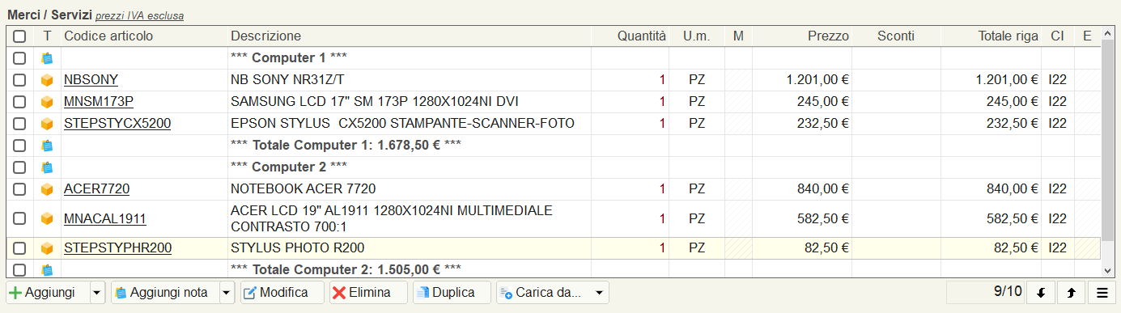Image resolution: width=1121 pixels, height=313 pixels.
Task: Open the Carica da... dropdown
Action: click(x=553, y=293)
